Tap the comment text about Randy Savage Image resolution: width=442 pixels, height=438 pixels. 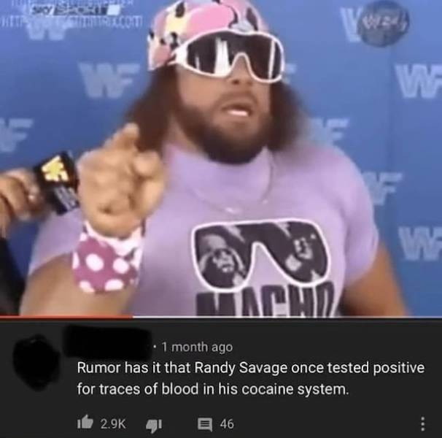pyautogui.click(x=251, y=378)
